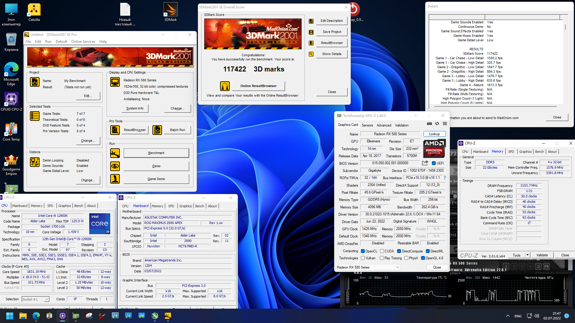Click icon beside ResultBrowser in score window

tap(311, 43)
